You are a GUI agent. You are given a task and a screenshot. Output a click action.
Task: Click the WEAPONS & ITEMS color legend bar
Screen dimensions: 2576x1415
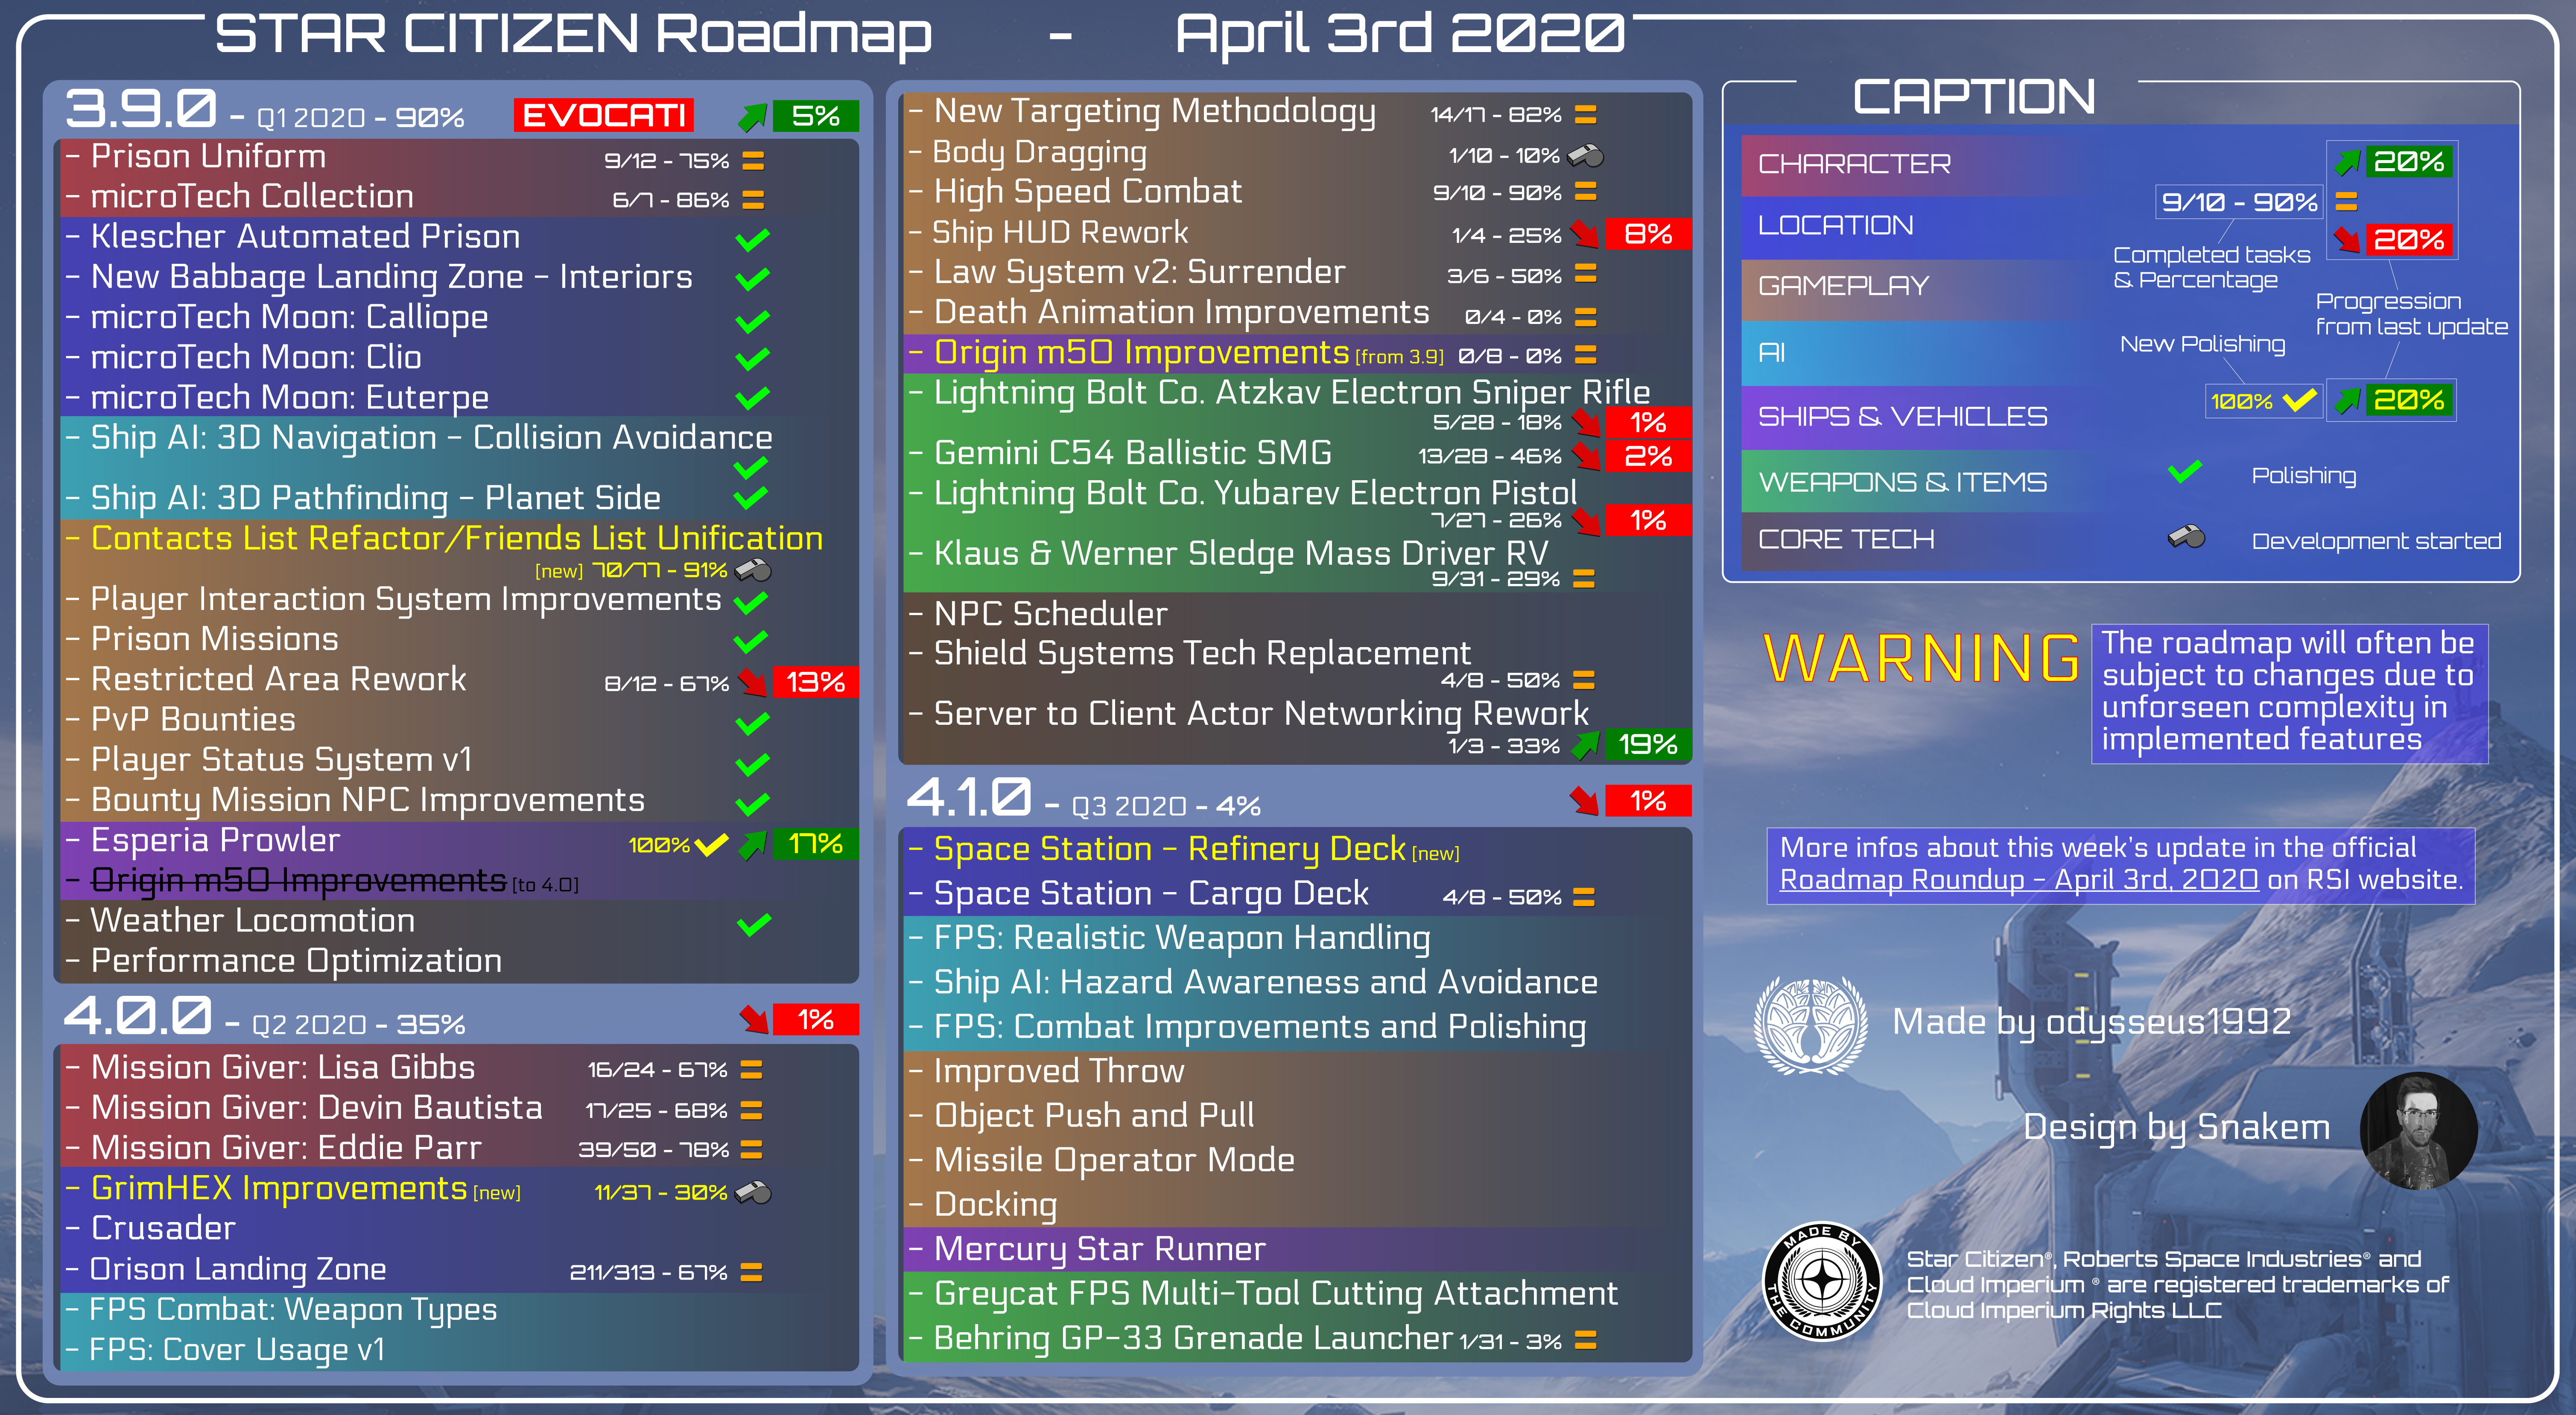click(1920, 482)
